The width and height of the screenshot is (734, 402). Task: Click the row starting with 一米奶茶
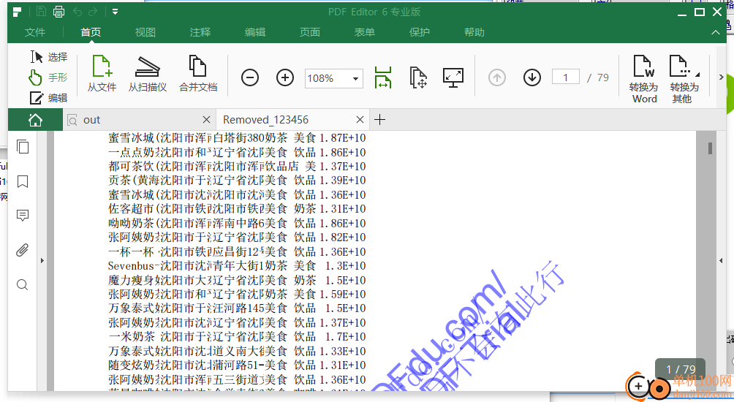pos(237,336)
